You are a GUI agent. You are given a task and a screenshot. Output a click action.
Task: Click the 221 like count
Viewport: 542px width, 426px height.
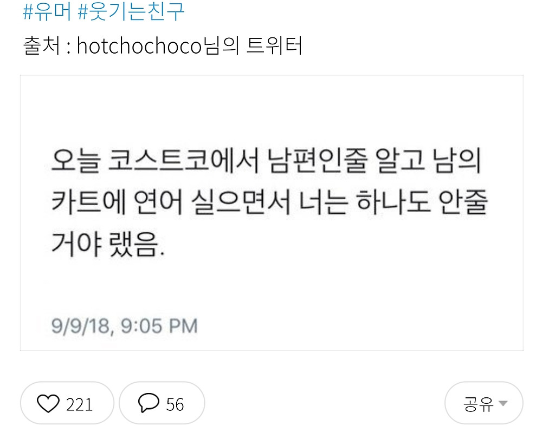pyautogui.click(x=80, y=404)
